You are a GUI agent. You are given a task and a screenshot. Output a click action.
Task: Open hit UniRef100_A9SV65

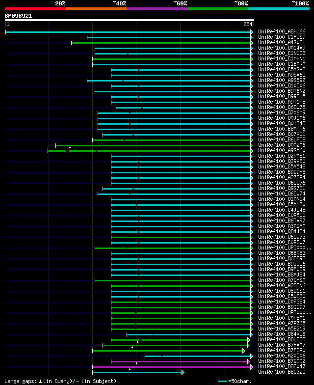pyautogui.click(x=282, y=75)
